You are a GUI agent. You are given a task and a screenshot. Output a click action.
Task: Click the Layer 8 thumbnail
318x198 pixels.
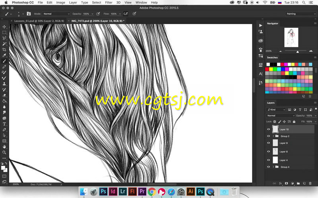coord(275,151)
